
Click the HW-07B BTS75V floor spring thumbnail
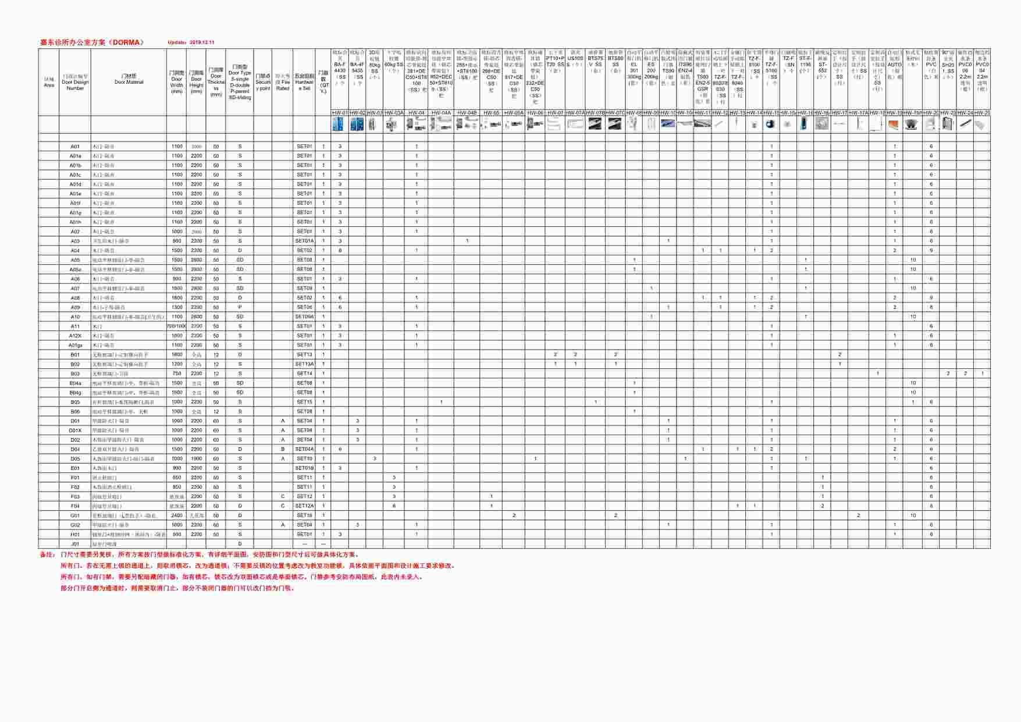click(595, 124)
